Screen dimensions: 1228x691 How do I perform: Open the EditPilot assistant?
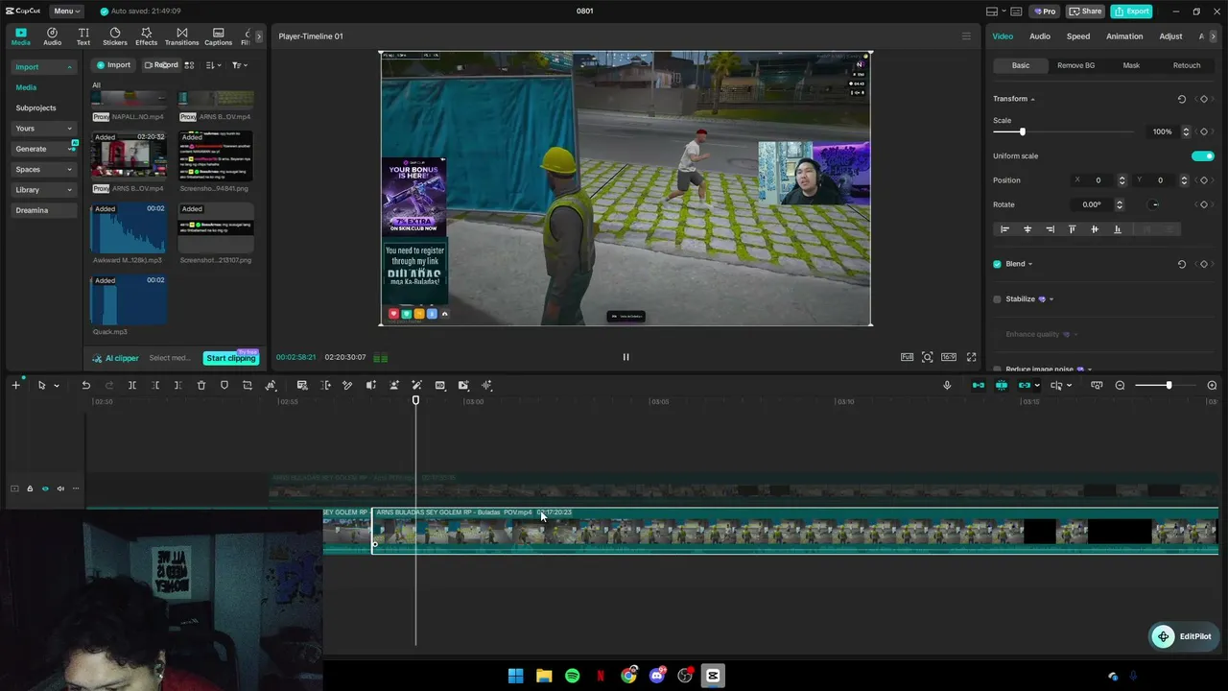[1185, 636]
